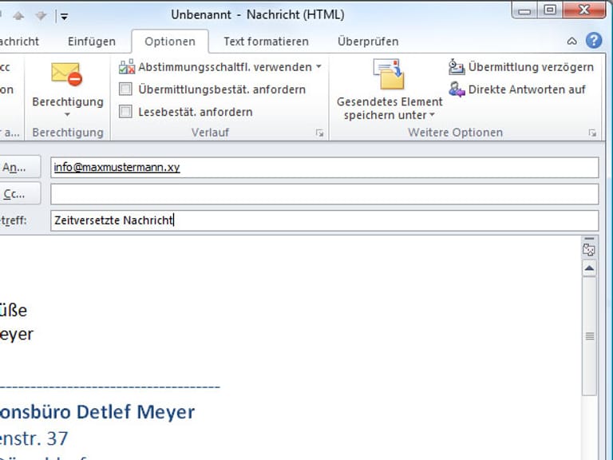Minimize the ribbon with caret icon

coord(571,41)
